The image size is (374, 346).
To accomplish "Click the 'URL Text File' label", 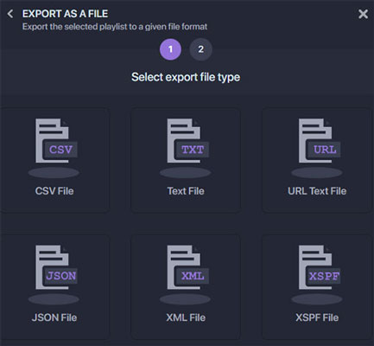I will (x=317, y=191).
